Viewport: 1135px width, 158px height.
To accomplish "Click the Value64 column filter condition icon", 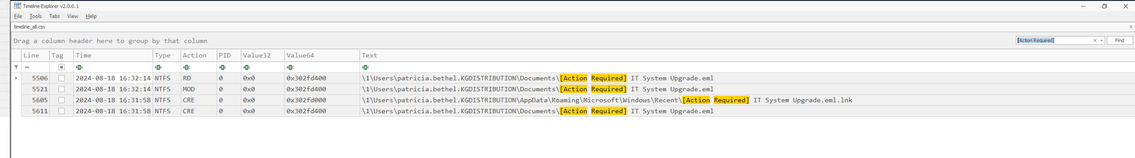I will click(290, 67).
